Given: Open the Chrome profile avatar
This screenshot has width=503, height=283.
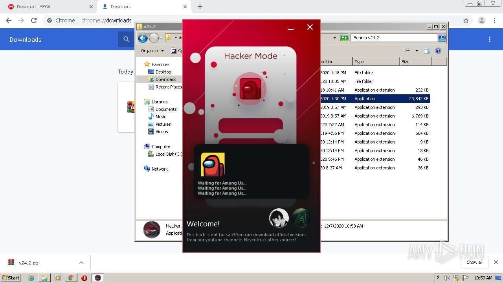Looking at the screenshot, I should click(x=482, y=20).
